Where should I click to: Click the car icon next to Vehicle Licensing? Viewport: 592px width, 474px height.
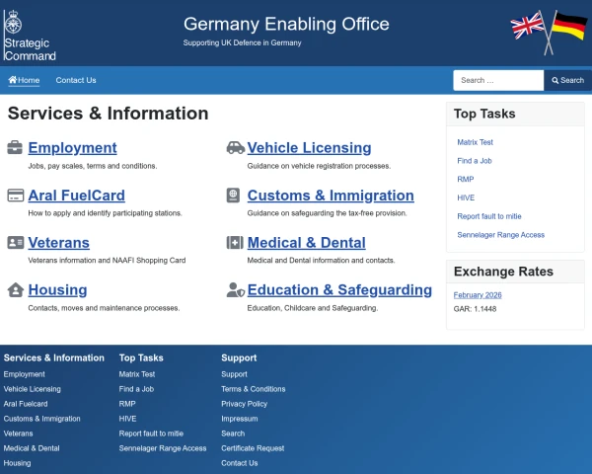click(235, 148)
